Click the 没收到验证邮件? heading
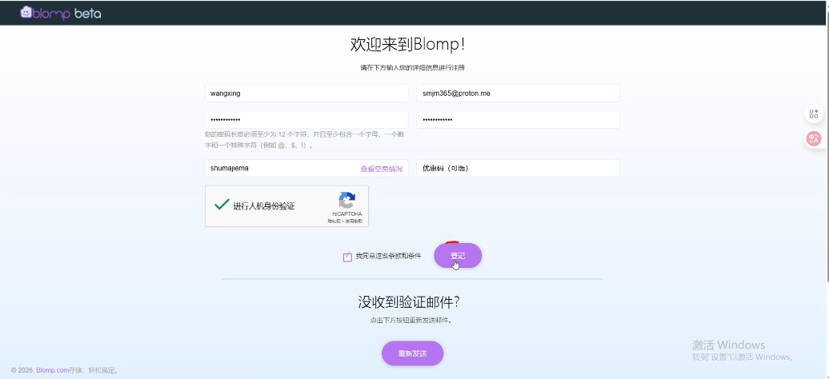 [x=409, y=301]
